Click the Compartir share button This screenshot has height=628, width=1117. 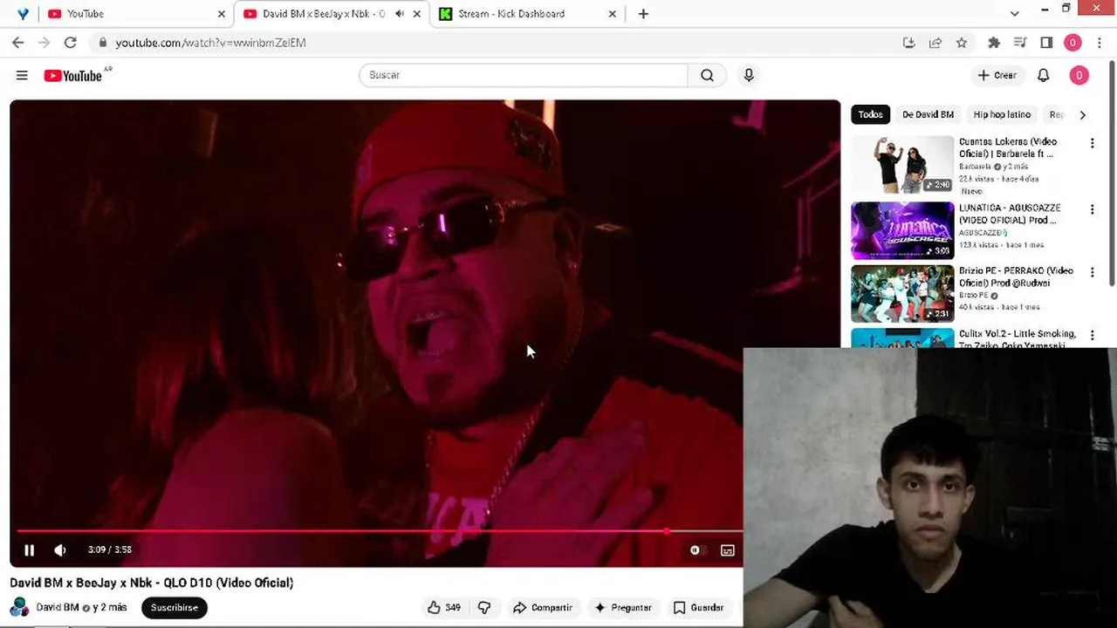tap(543, 607)
